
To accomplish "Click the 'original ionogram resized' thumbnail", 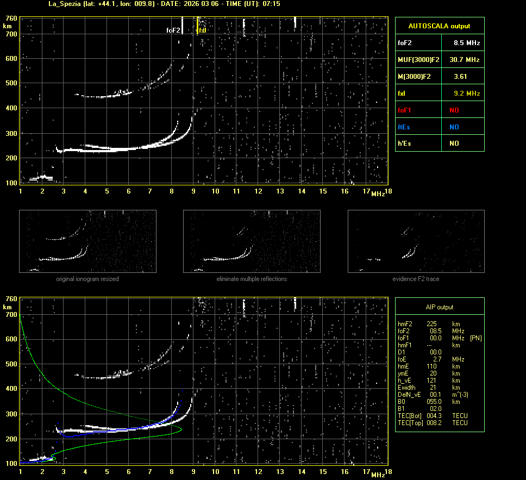I will 87,241.
